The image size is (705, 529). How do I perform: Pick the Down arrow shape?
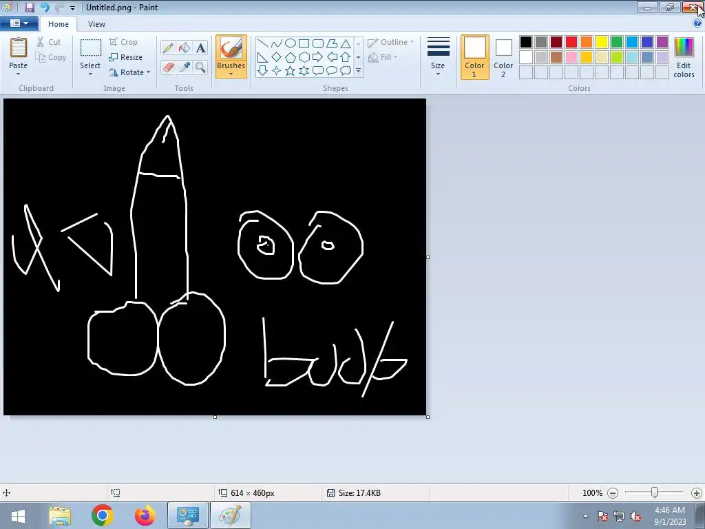click(x=263, y=71)
